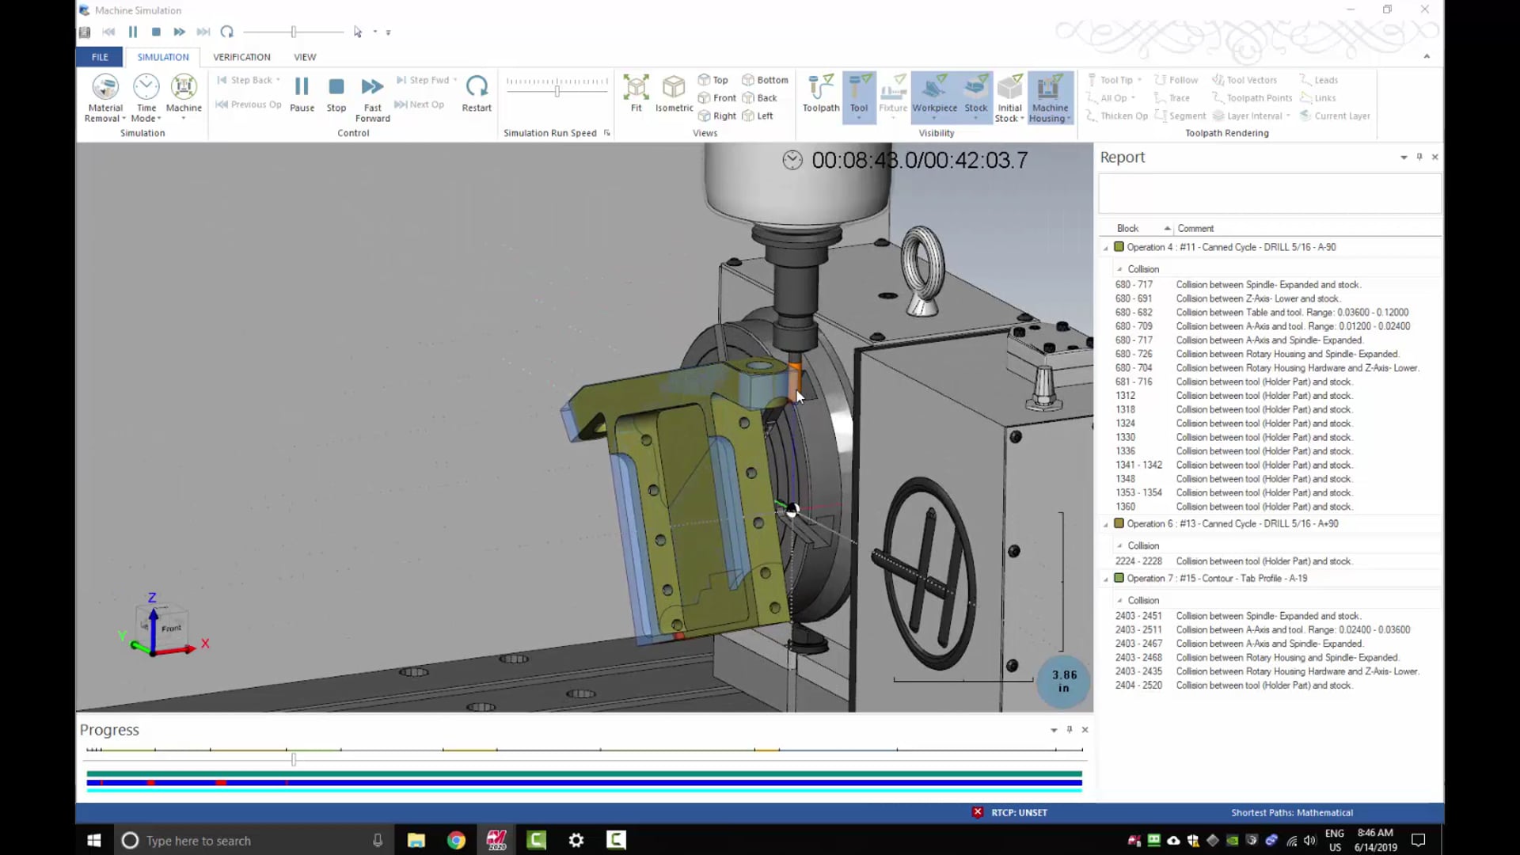Expand Operation 4 collision report tree

click(1105, 246)
